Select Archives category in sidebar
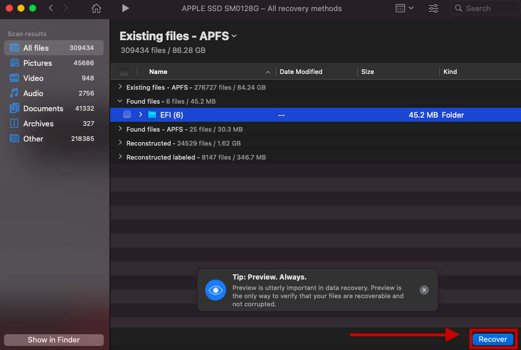521x350 pixels. coord(54,123)
